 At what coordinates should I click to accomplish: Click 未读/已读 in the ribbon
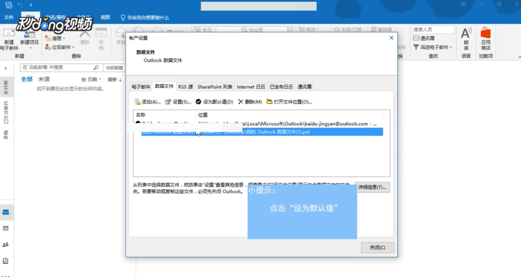(x=348, y=30)
